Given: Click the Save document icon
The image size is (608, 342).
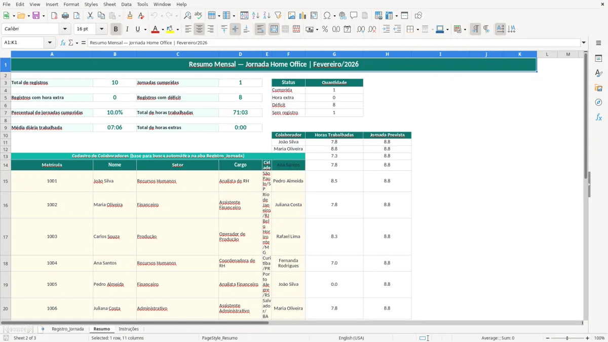Looking at the screenshot, I should [x=36, y=16].
